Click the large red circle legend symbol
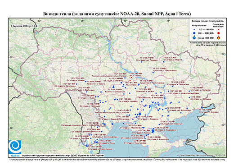 (218, 33)
